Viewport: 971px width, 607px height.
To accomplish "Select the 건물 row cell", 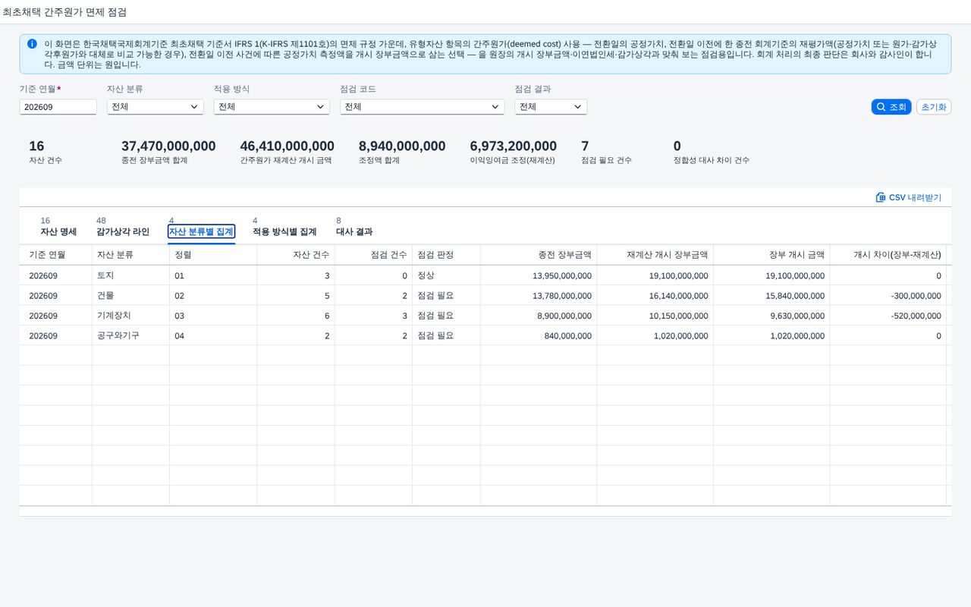I will tap(130, 295).
